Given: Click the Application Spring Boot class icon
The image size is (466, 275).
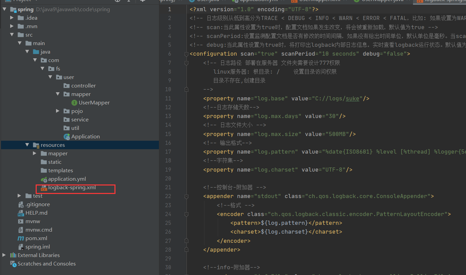Looking at the screenshot, I should [x=67, y=137].
